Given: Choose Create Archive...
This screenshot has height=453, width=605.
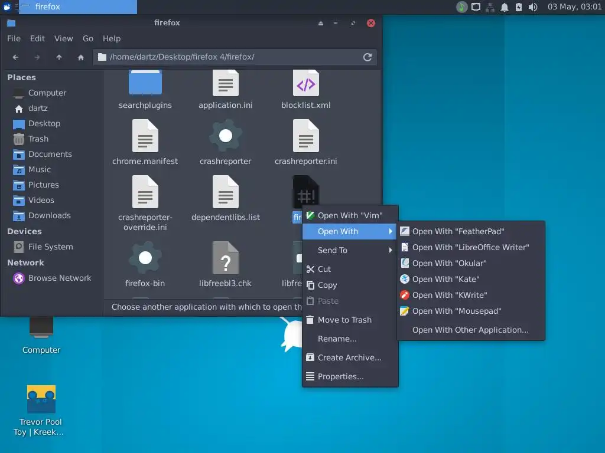Looking at the screenshot, I should 350,358.
